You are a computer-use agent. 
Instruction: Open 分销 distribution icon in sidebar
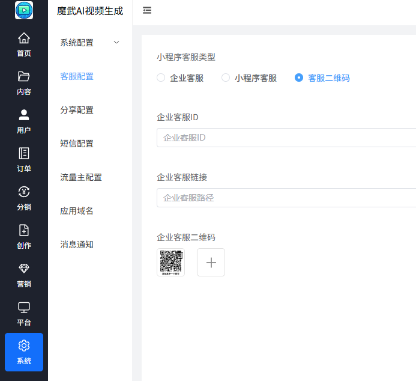(x=24, y=192)
